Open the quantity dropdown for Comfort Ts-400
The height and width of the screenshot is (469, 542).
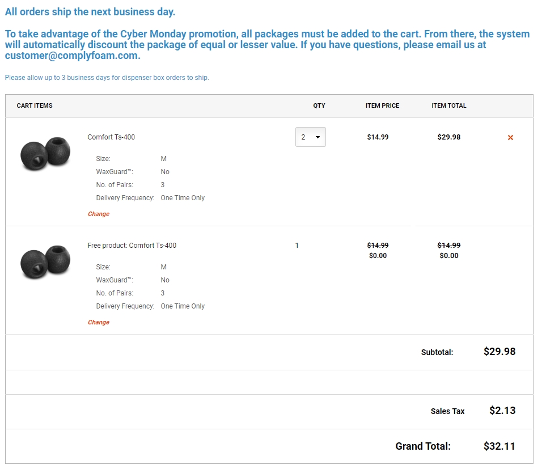pos(310,137)
